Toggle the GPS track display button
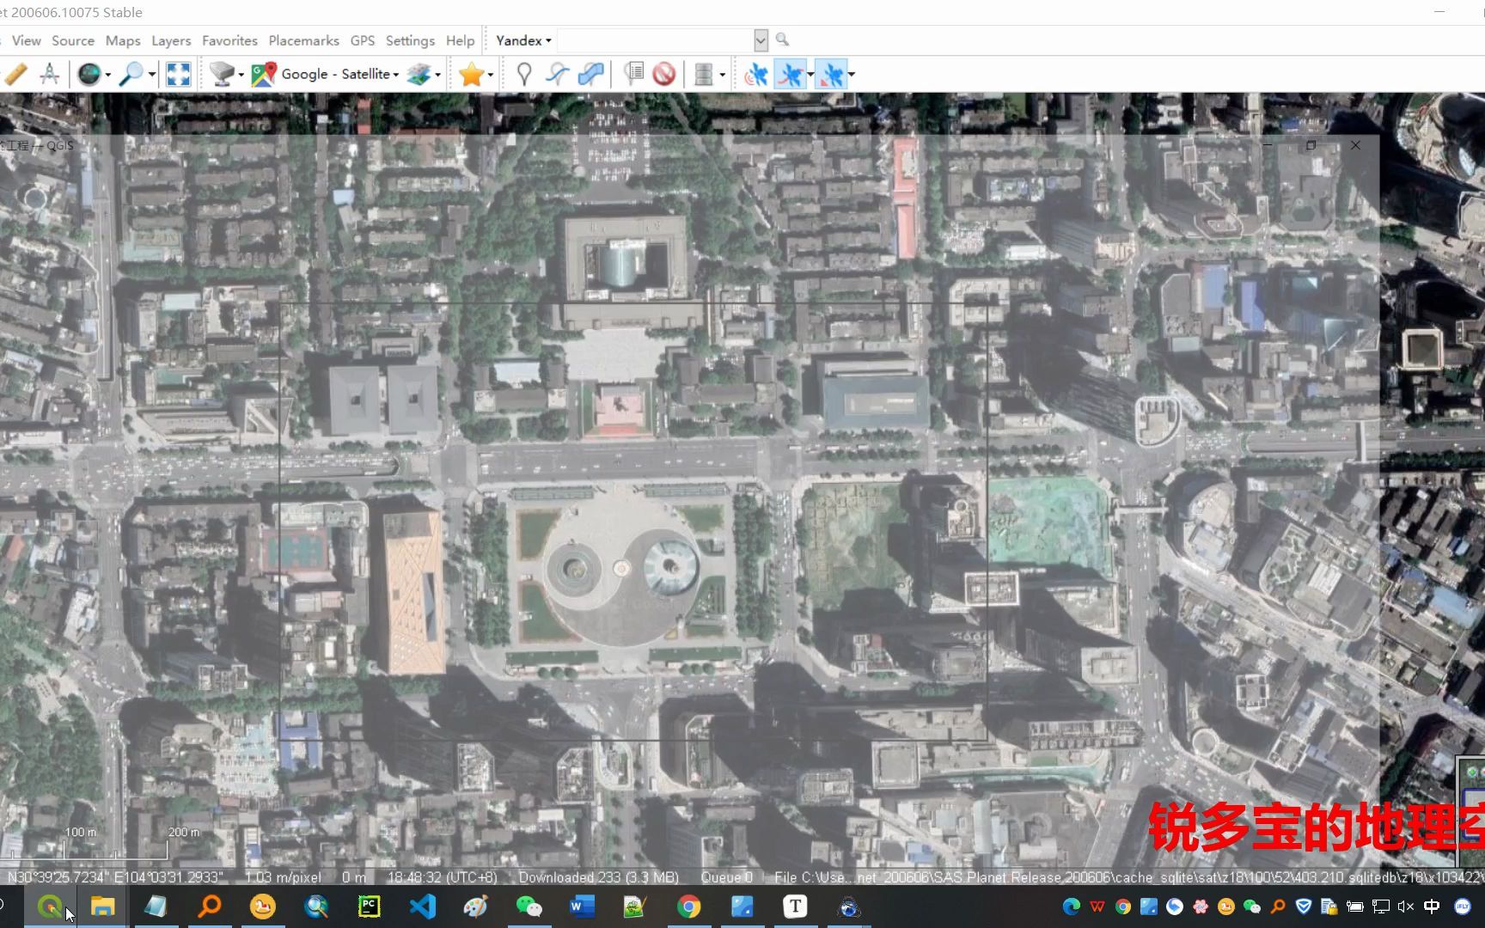This screenshot has width=1485, height=928. click(790, 75)
